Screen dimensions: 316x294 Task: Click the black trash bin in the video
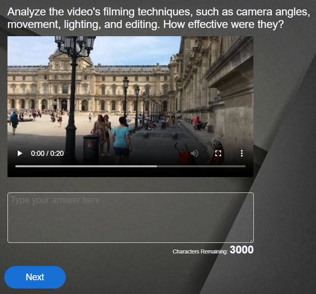coord(91,149)
